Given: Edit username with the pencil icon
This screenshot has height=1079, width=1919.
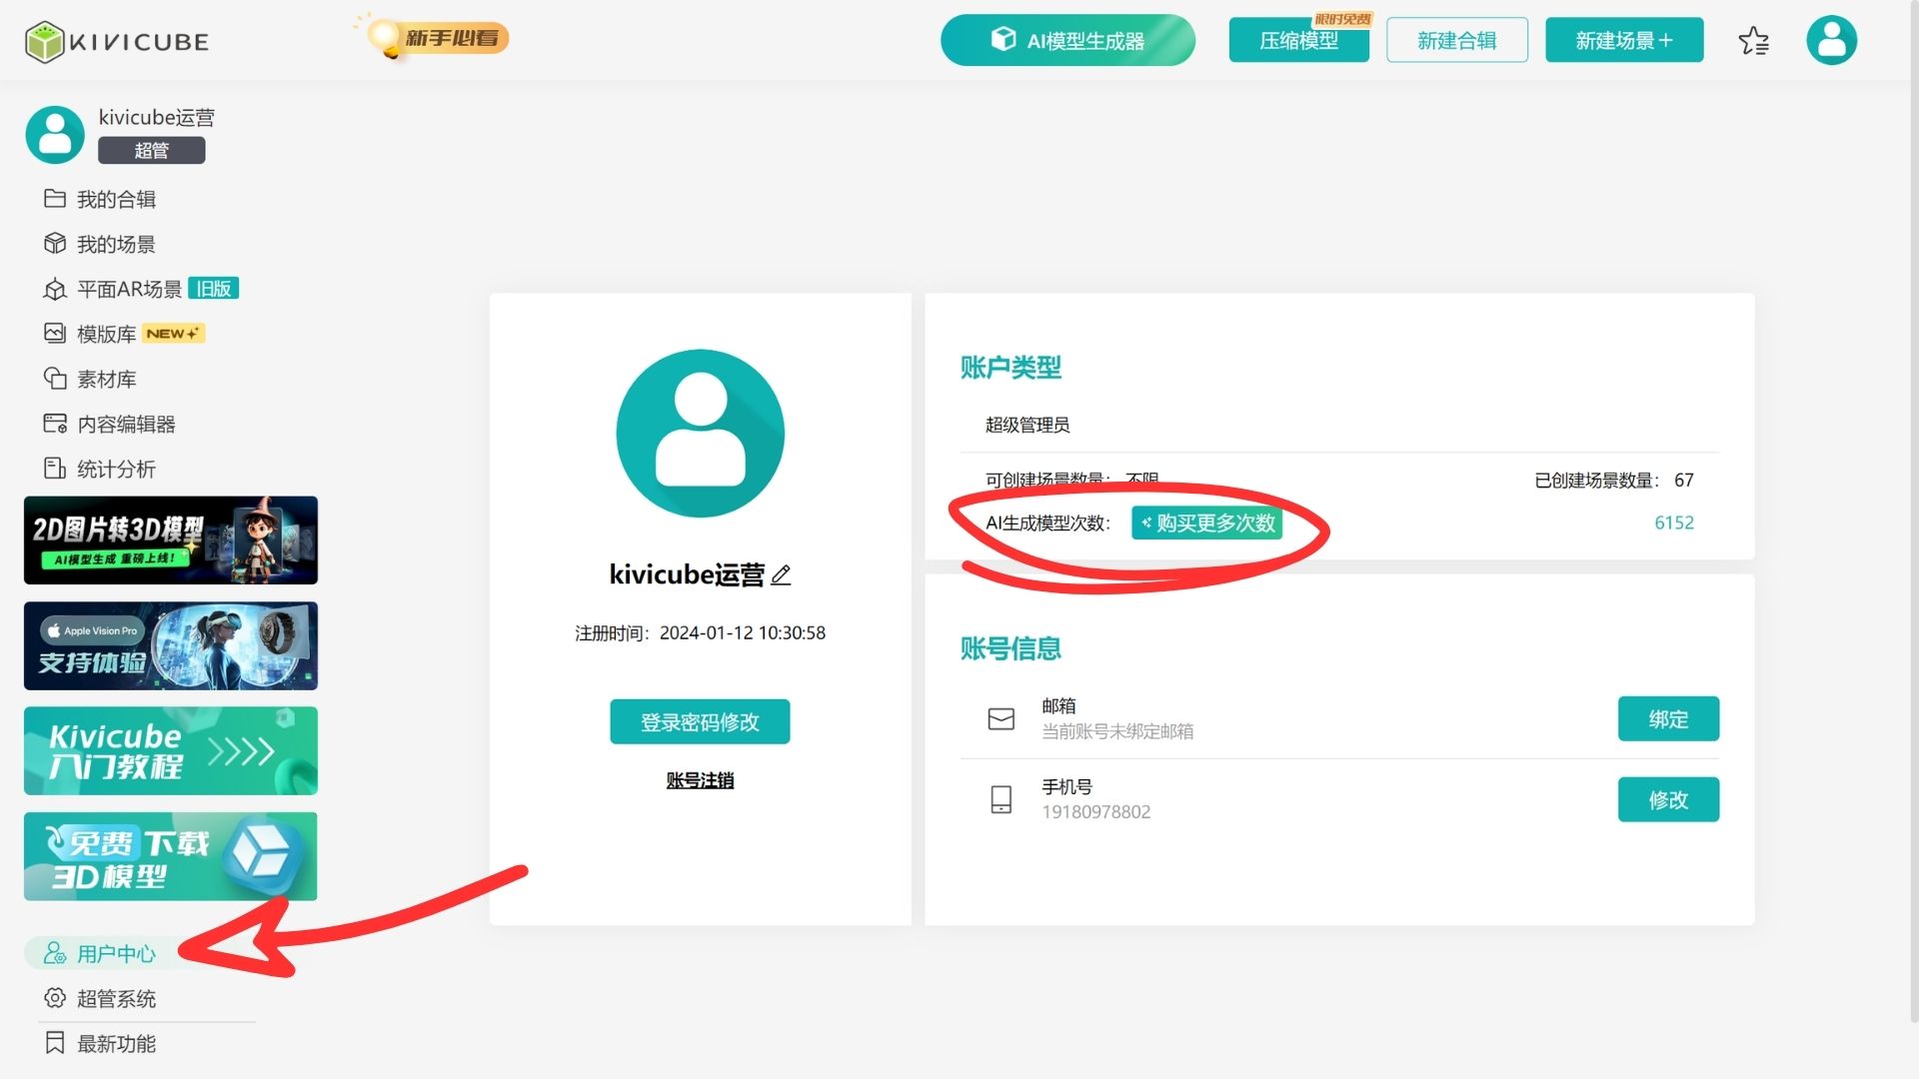Looking at the screenshot, I should point(782,574).
